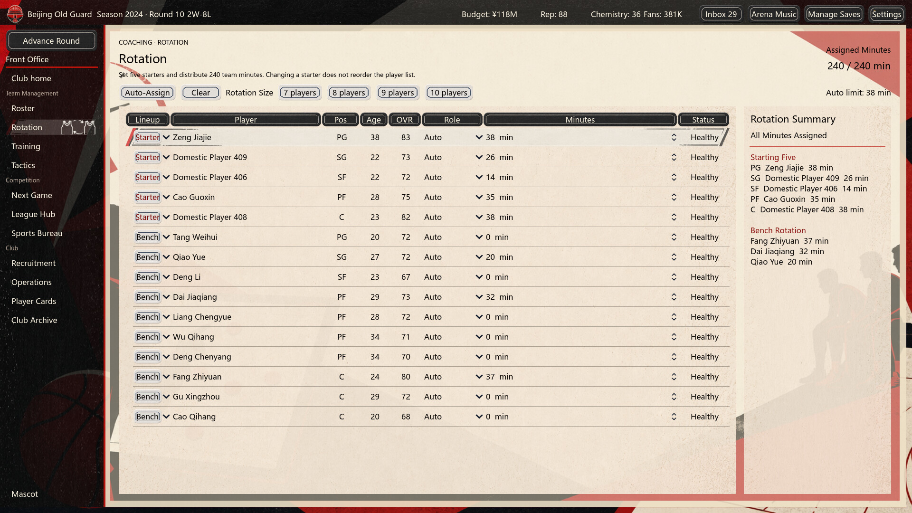This screenshot has width=912, height=513.
Task: Sort table by OVR column header
Action: 404,120
